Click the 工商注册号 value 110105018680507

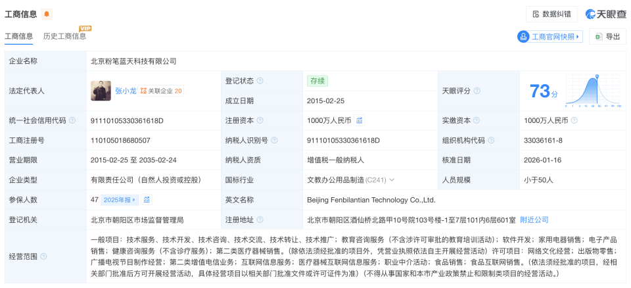pos(121,140)
